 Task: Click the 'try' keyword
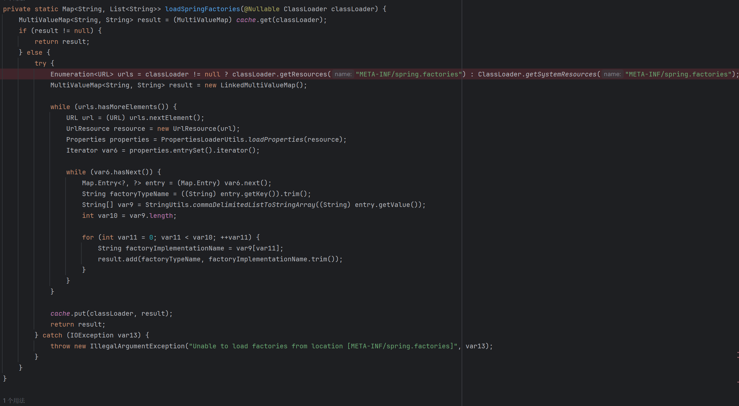[x=40, y=63]
